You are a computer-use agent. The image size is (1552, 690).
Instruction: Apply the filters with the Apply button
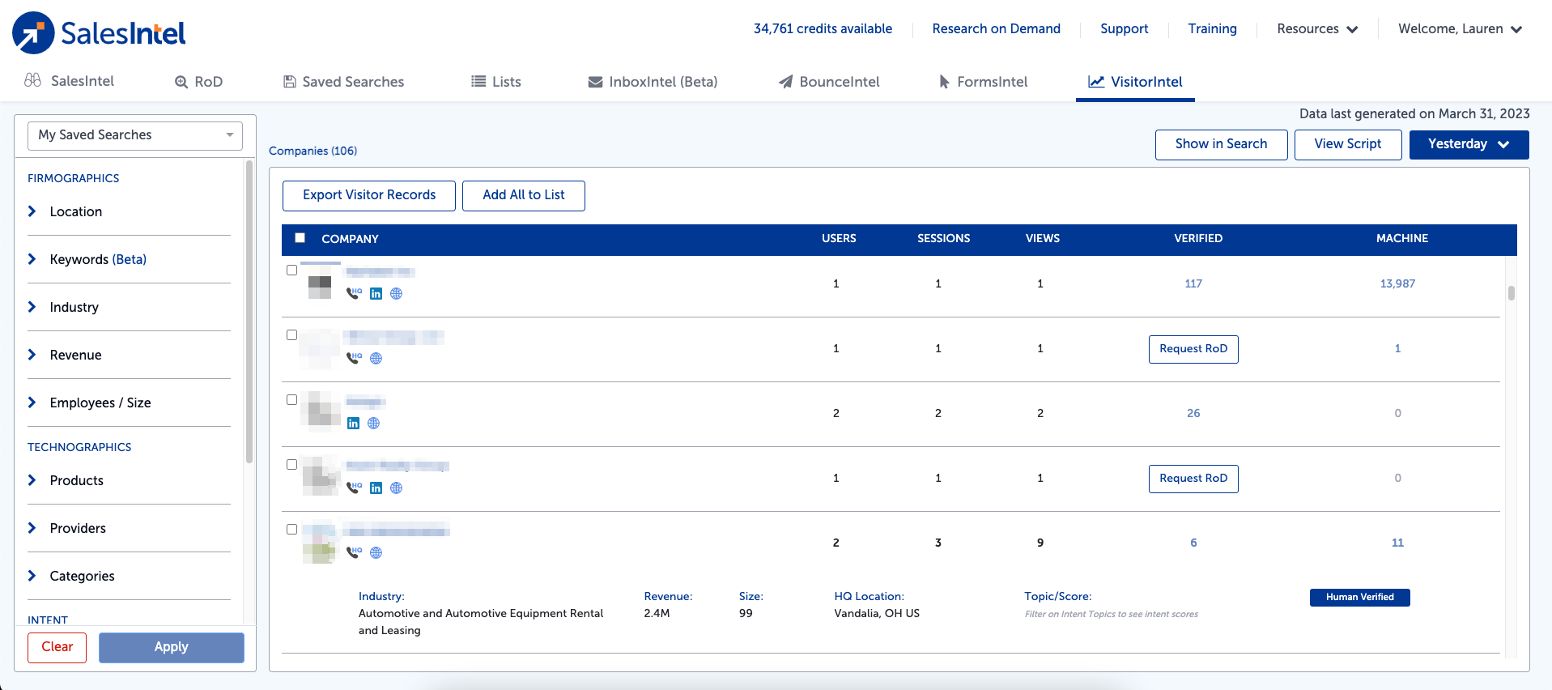[x=172, y=647]
